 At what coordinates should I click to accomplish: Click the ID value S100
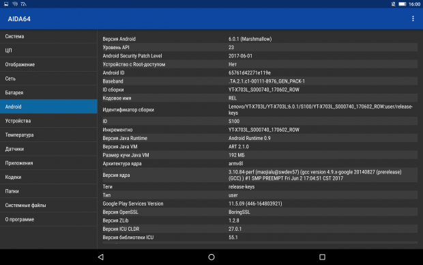(x=234, y=122)
